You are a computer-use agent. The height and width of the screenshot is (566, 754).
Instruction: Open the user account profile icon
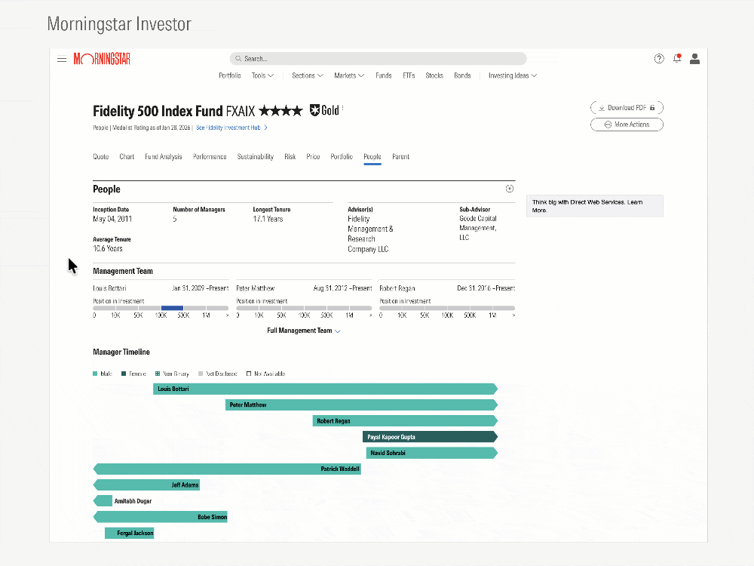[x=694, y=59]
